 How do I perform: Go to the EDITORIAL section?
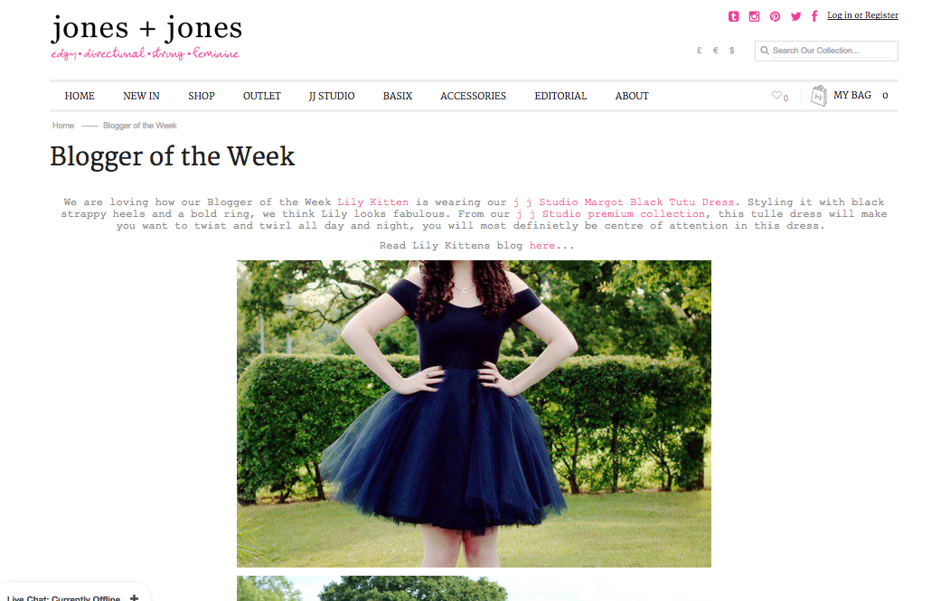click(560, 96)
